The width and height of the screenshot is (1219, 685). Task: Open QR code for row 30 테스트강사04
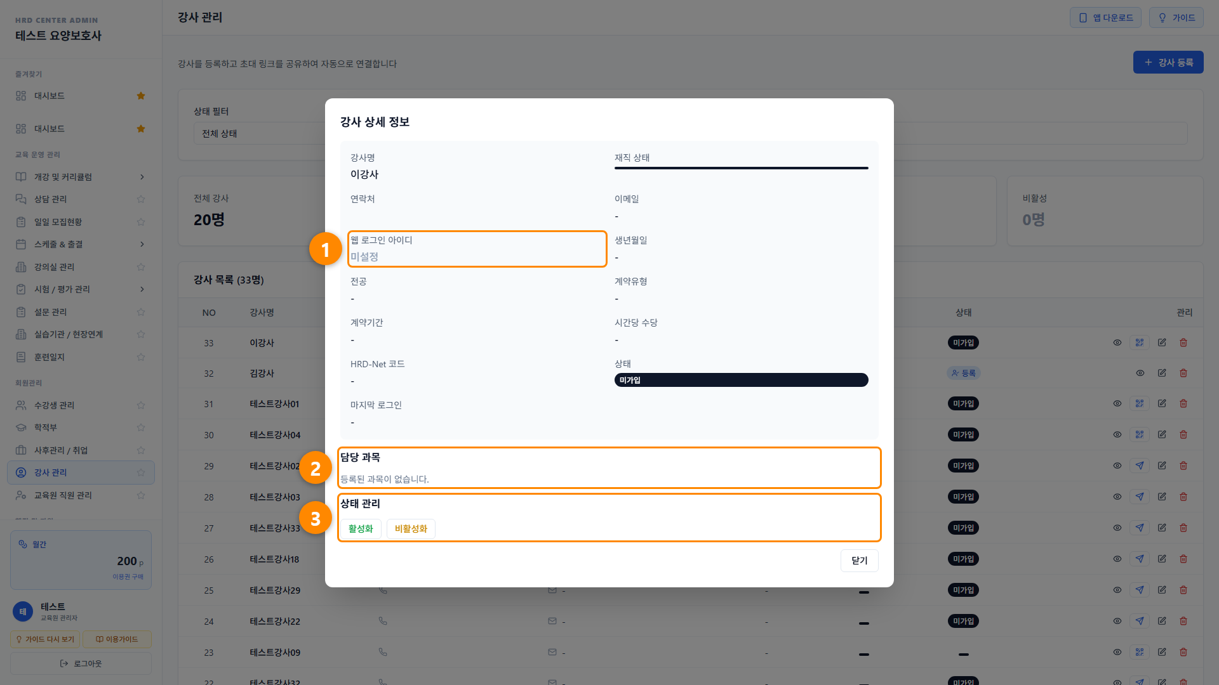click(x=1140, y=434)
